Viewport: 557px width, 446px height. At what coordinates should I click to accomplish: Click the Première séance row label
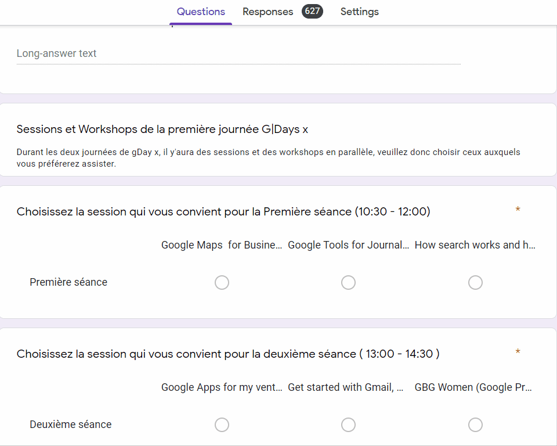68,283
